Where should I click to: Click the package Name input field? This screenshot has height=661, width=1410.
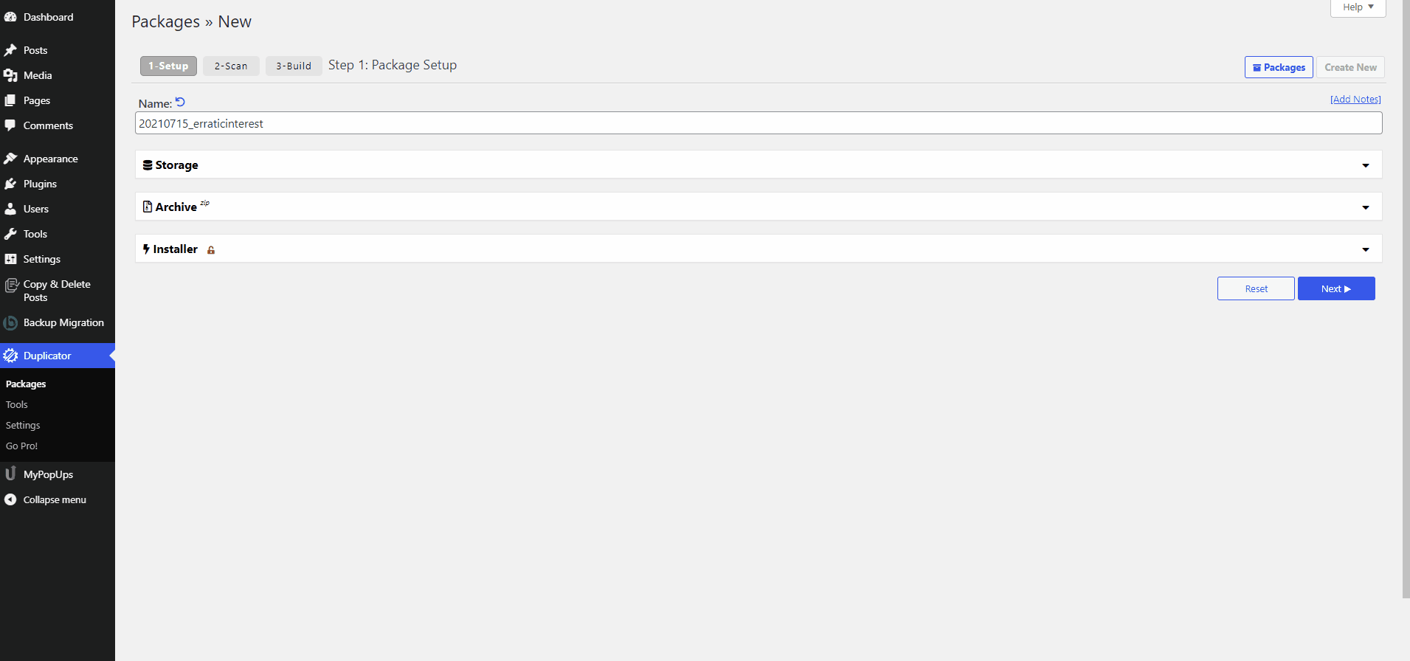coord(758,123)
